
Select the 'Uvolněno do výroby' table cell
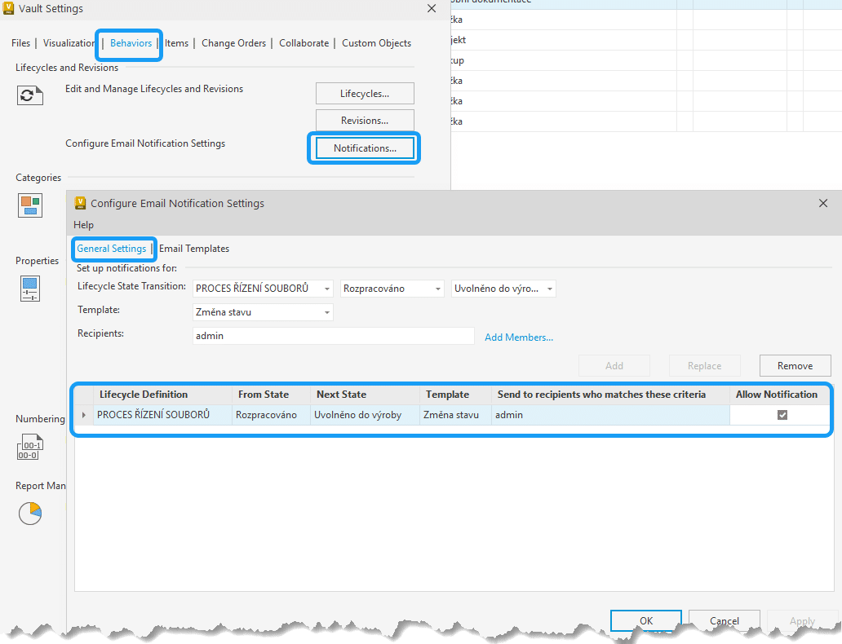point(366,415)
